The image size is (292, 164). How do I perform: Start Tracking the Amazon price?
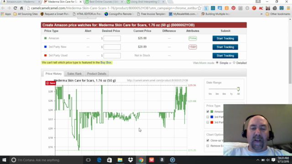(x=225, y=38)
